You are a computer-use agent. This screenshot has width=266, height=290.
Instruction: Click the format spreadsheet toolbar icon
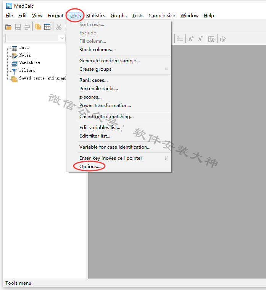211,39
